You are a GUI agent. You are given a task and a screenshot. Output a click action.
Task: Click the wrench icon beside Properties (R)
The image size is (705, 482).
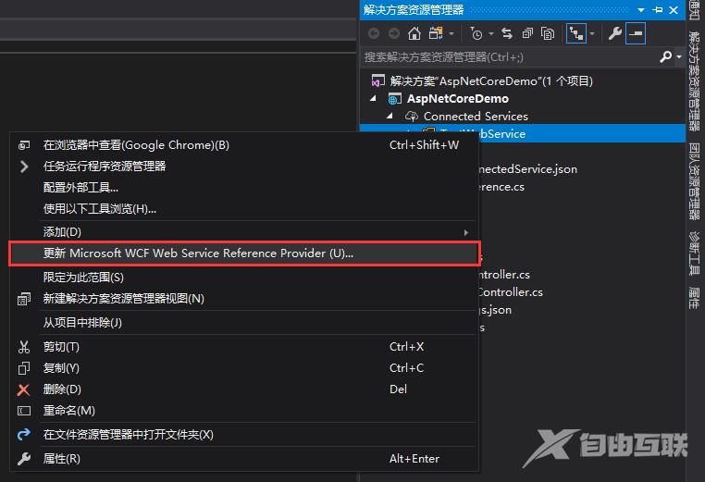click(24, 459)
